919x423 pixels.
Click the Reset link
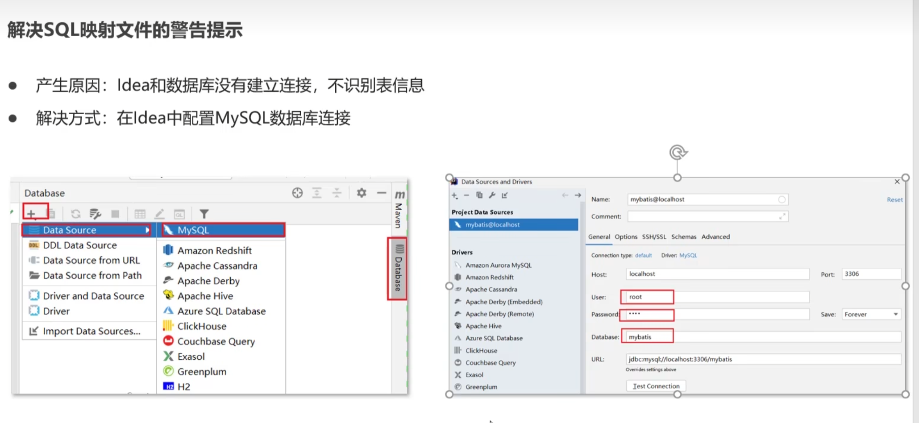(894, 199)
